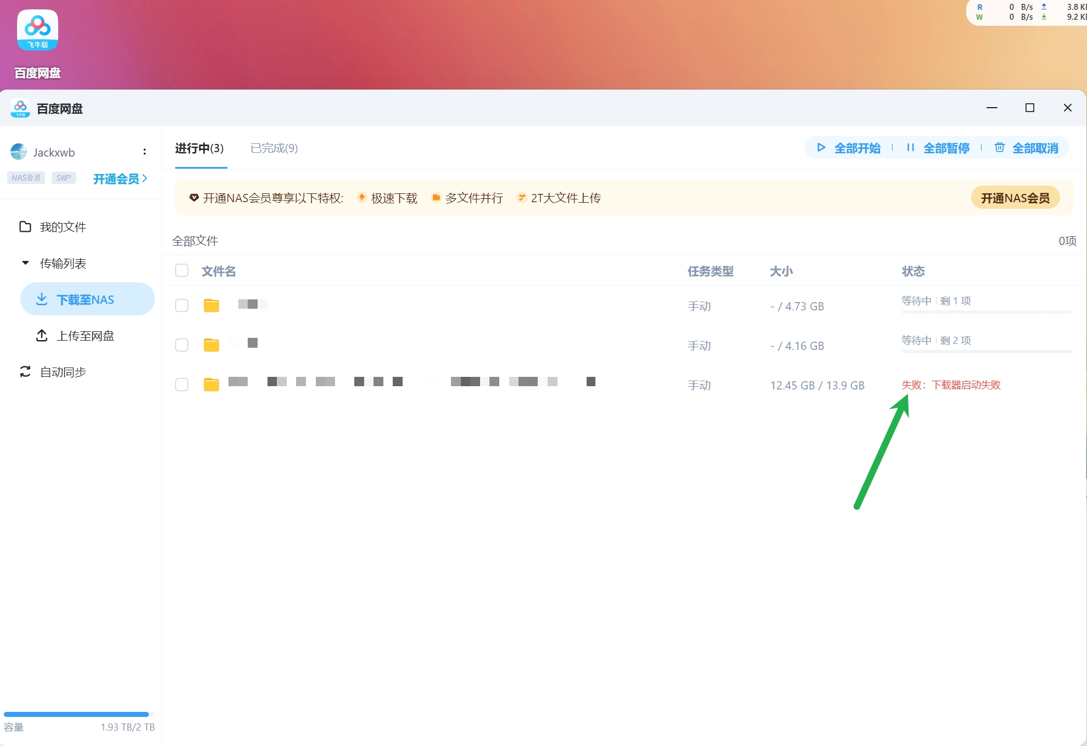Click the Jackxwb user avatar

[19, 152]
